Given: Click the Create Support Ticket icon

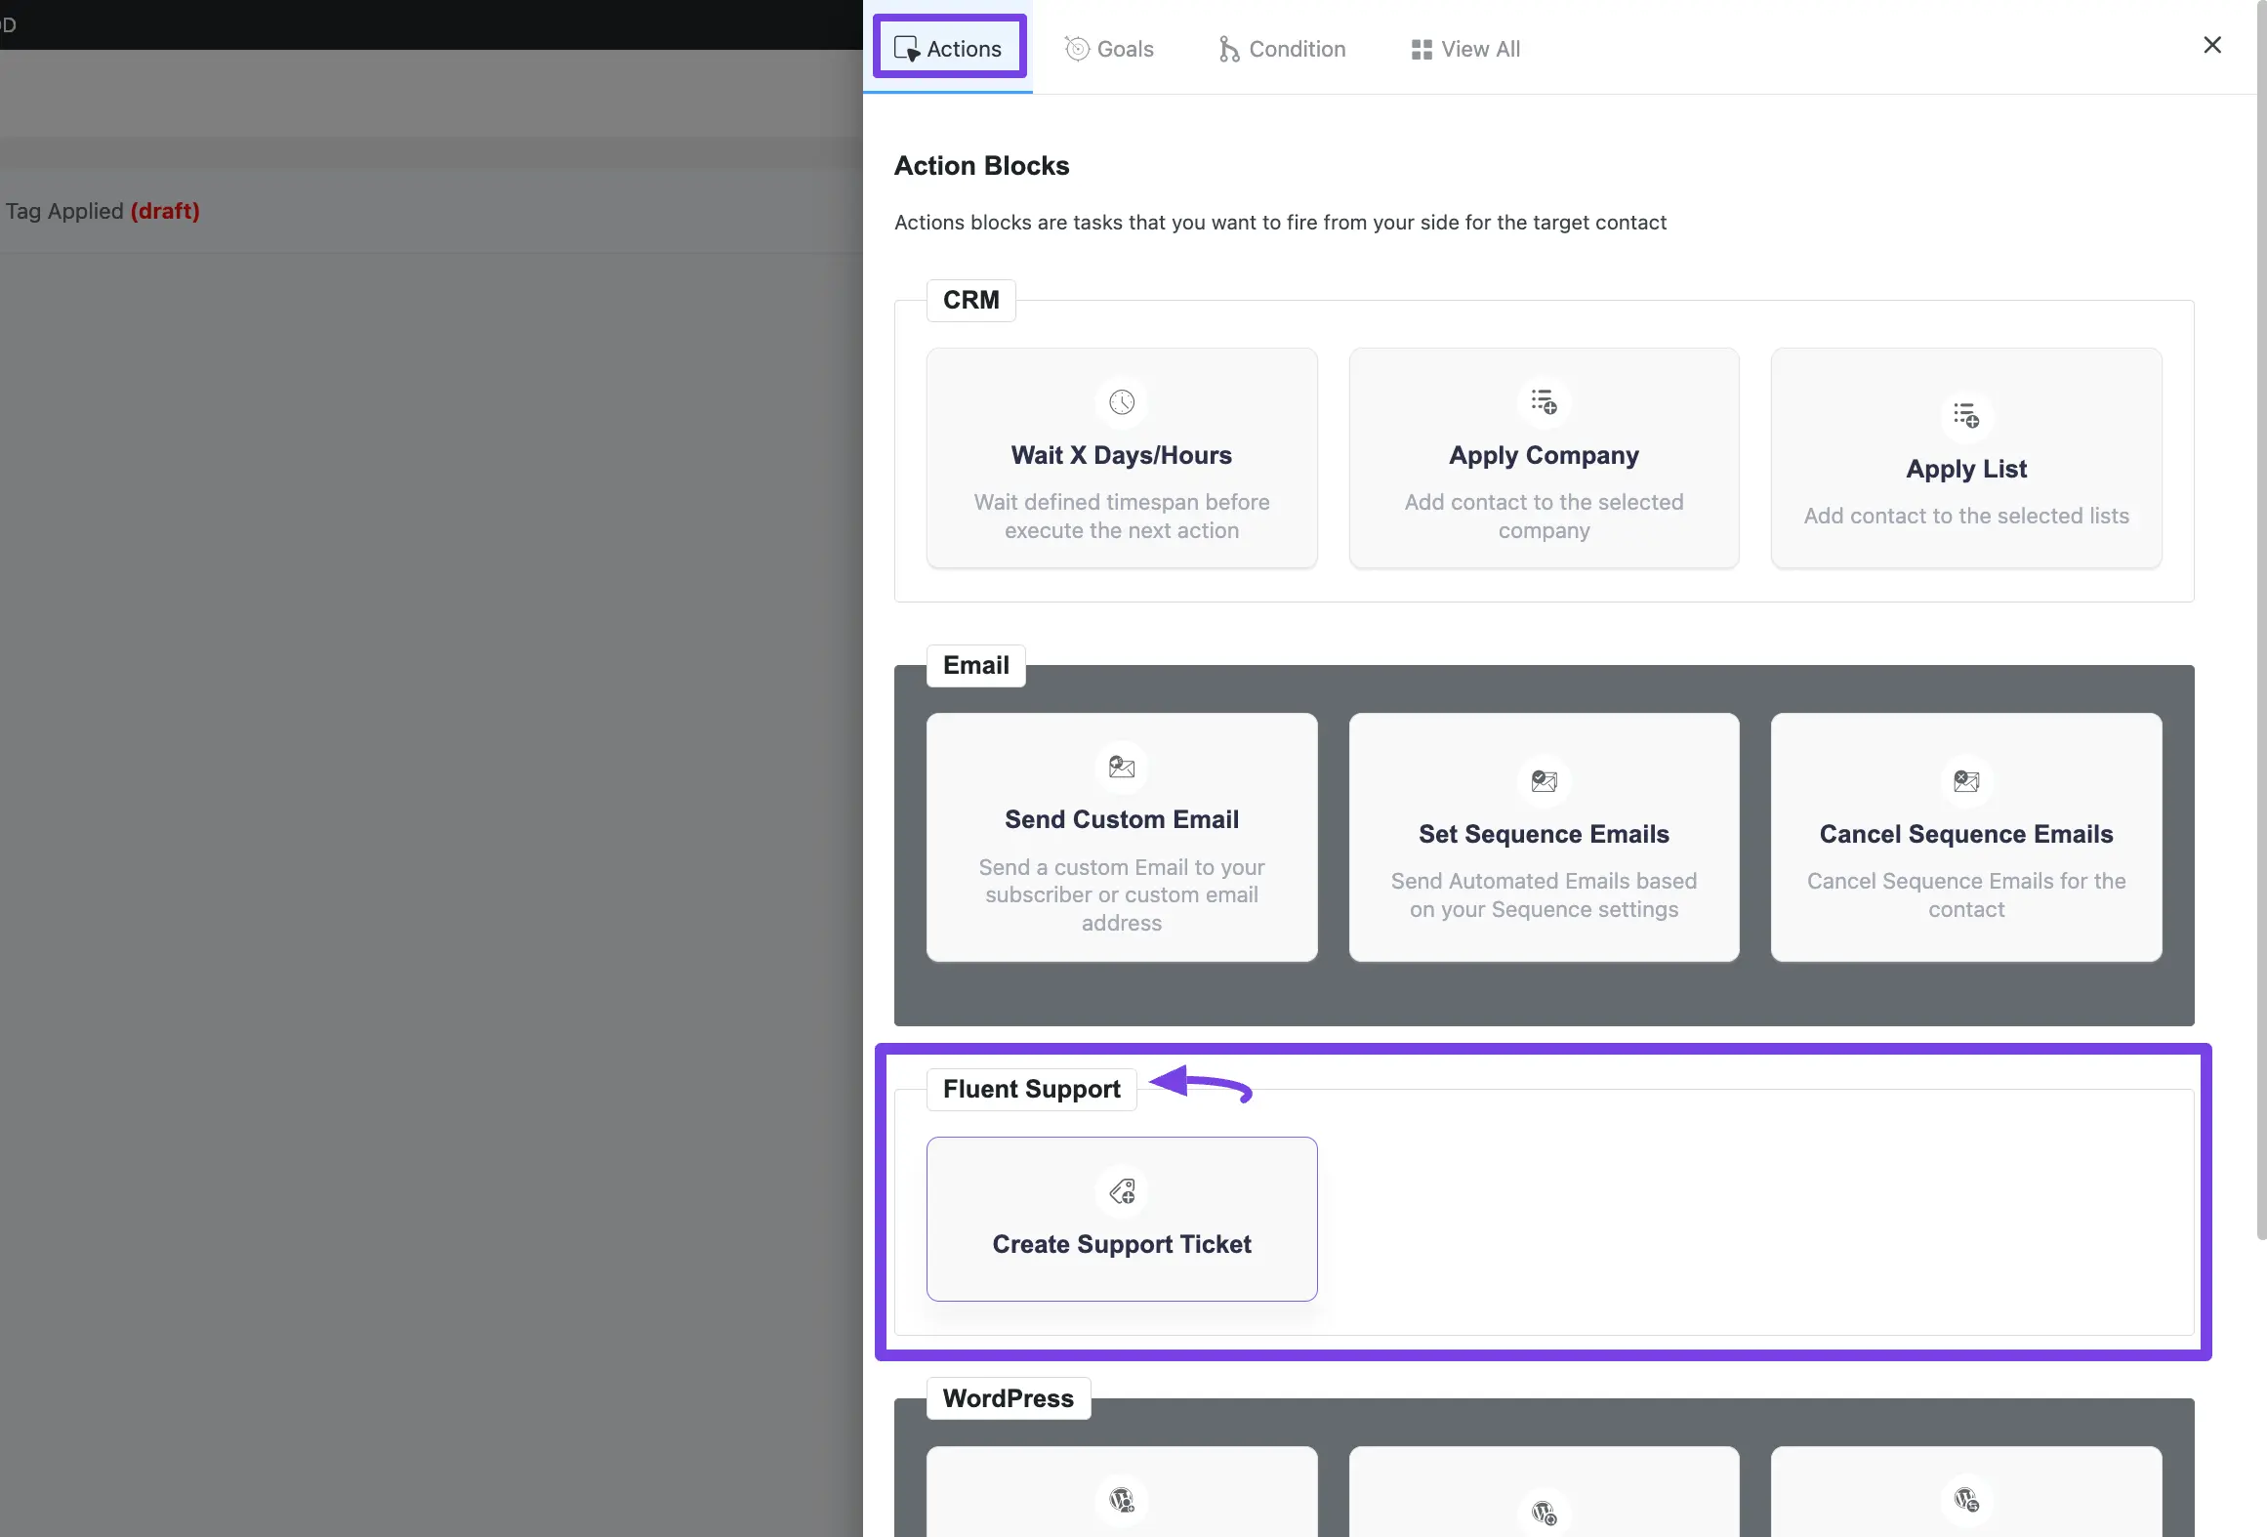Looking at the screenshot, I should point(1122,1190).
